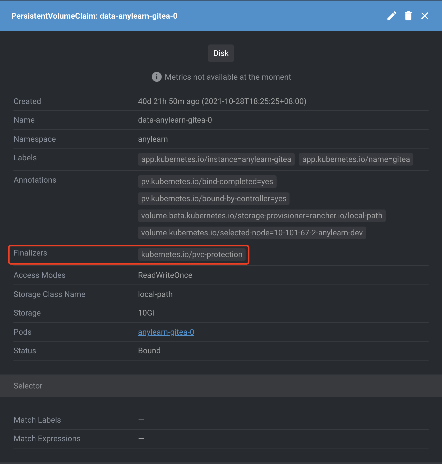Click the storage-provisioner=rancher.io/local-path annotation
This screenshot has width=442, height=464.
pos(262,216)
